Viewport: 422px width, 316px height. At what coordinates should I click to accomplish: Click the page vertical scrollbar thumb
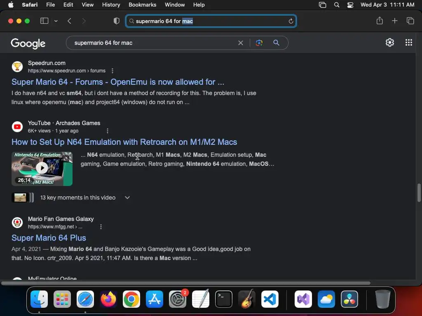(419, 193)
